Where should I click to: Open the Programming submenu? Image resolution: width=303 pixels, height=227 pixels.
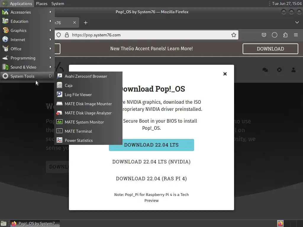[x=27, y=58]
